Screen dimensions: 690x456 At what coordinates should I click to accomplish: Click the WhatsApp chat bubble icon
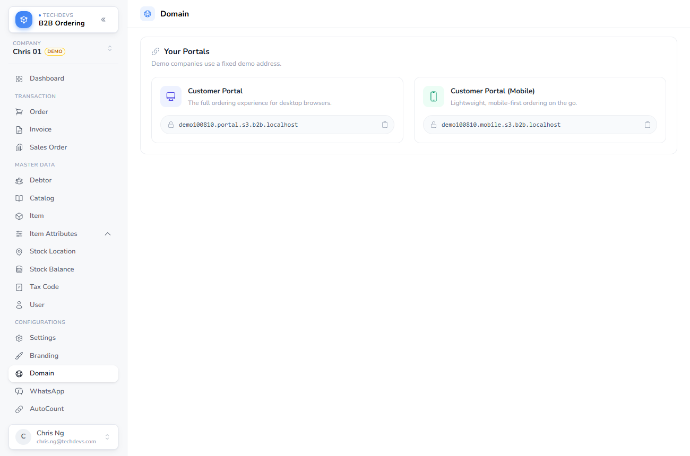click(x=19, y=391)
